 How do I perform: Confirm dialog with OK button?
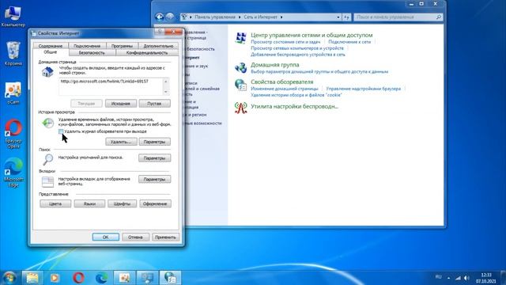point(105,237)
